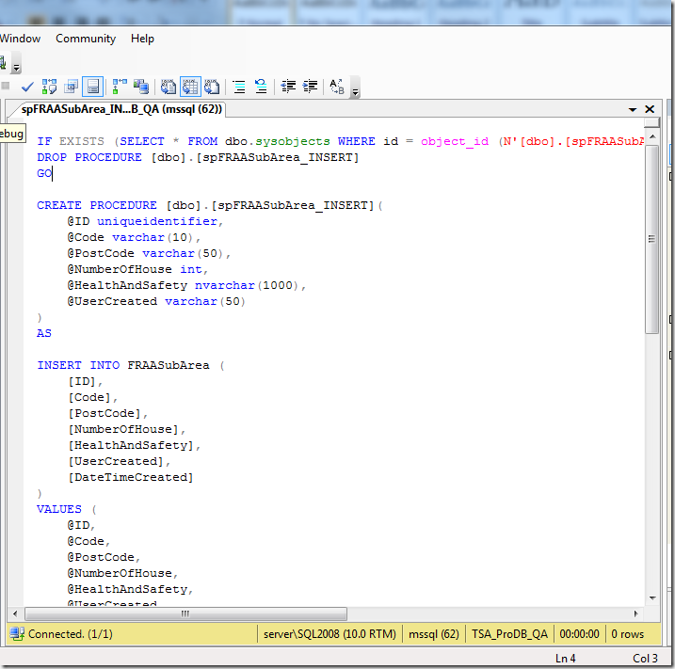Select the spFRAASubArea_IN...B_QA query tab
The height and width of the screenshot is (669, 675).
pyautogui.click(x=121, y=109)
